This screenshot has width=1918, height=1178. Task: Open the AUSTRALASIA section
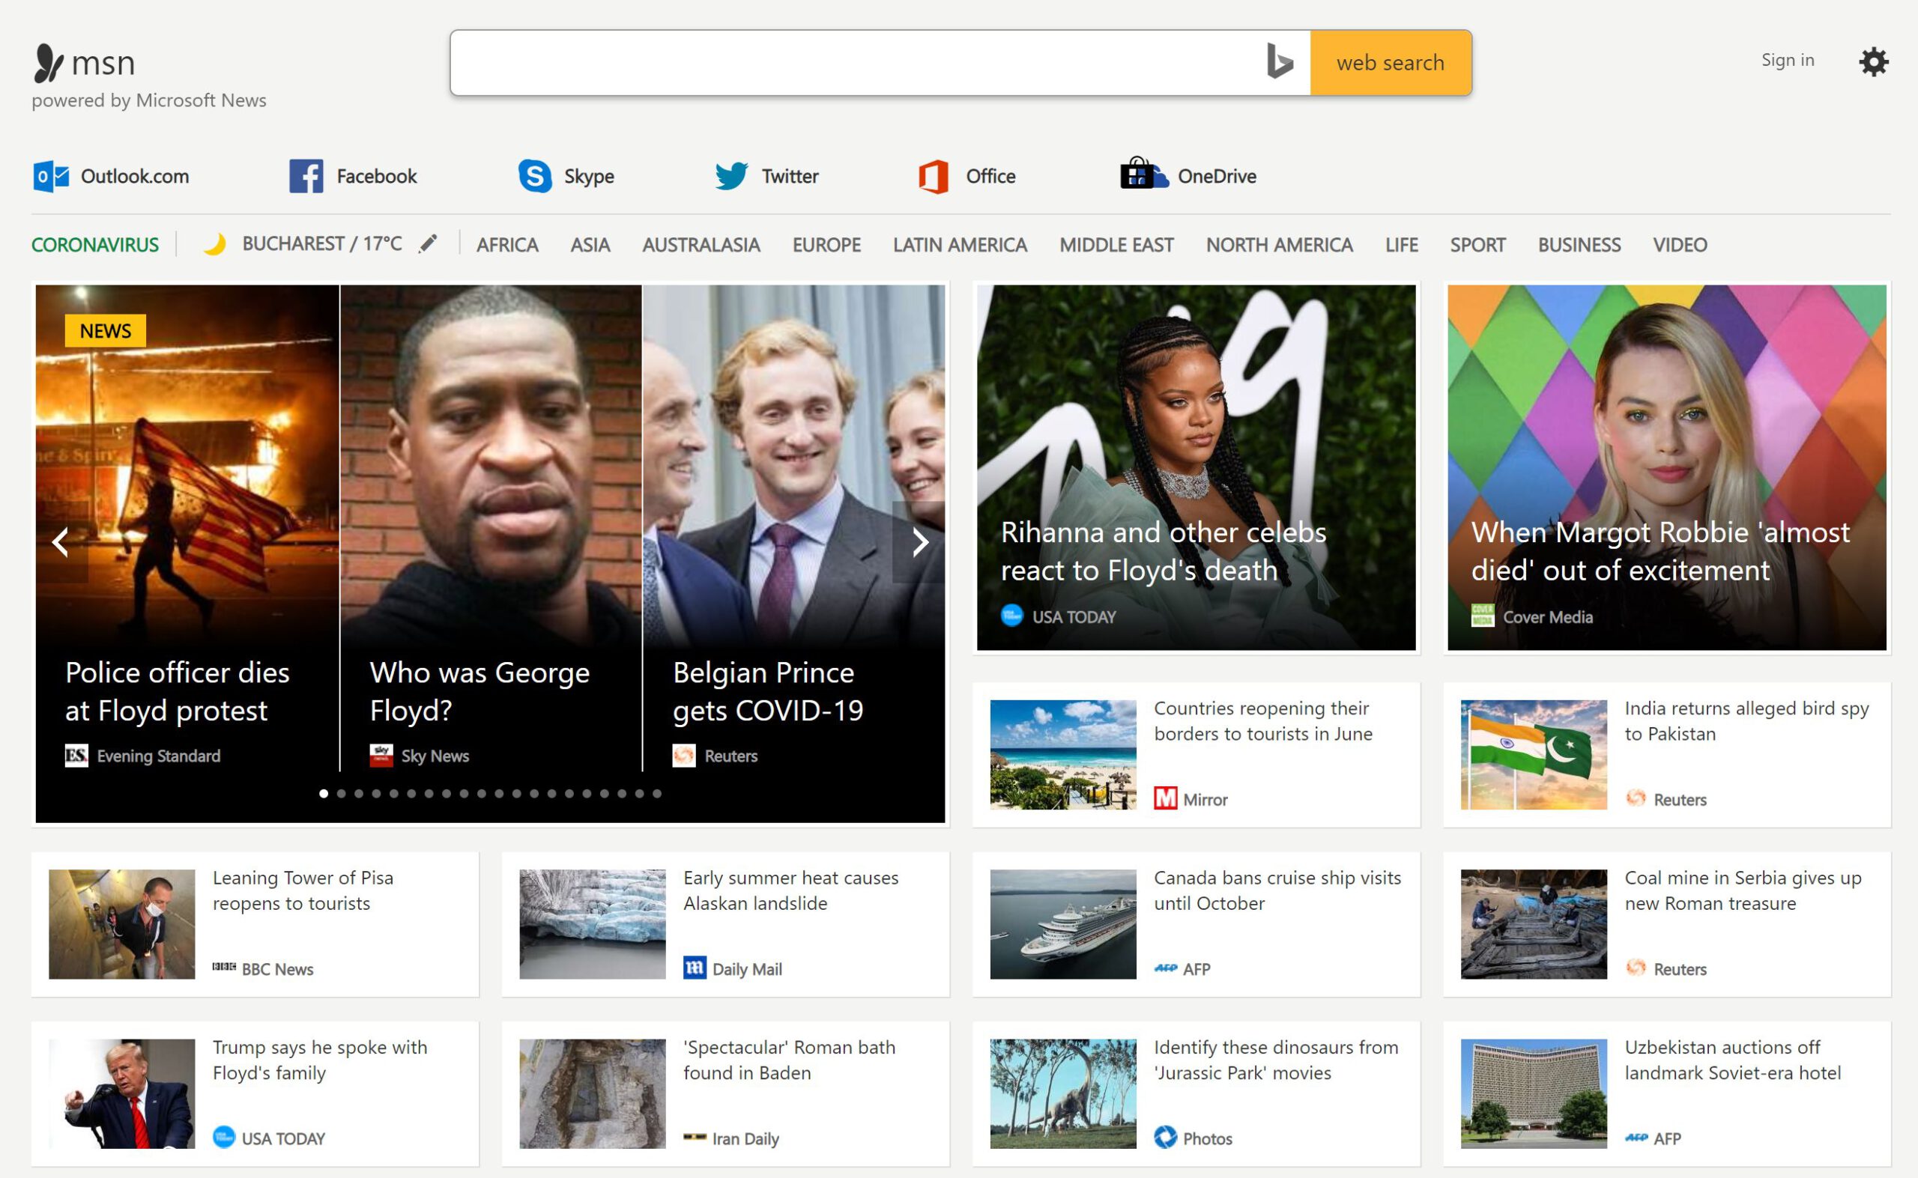pyautogui.click(x=701, y=245)
